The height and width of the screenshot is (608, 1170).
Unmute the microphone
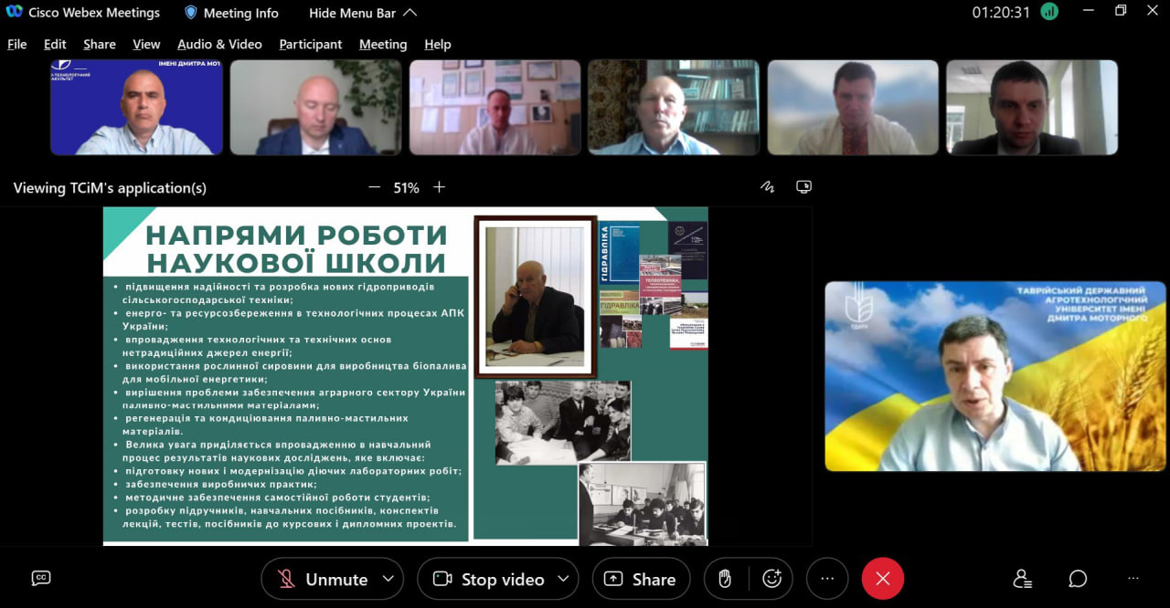[323, 579]
